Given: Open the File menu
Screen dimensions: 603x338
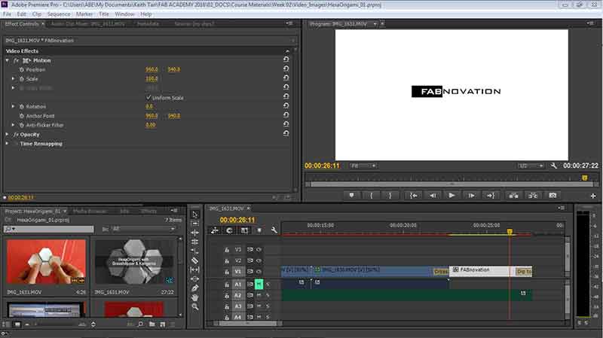Looking at the screenshot, I should pyautogui.click(x=7, y=14).
